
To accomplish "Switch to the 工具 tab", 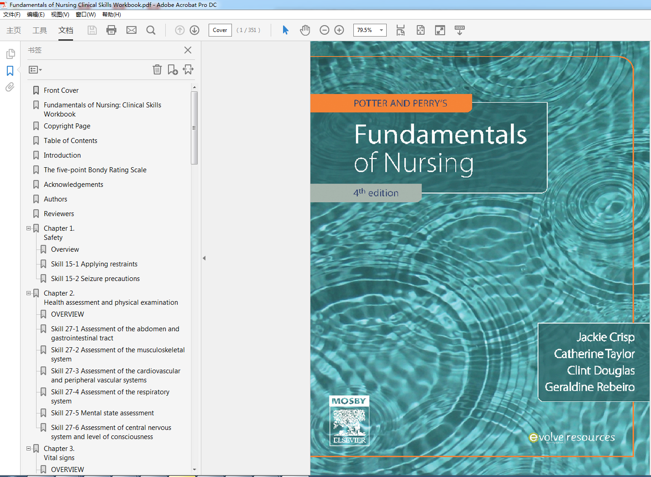I will [40, 30].
